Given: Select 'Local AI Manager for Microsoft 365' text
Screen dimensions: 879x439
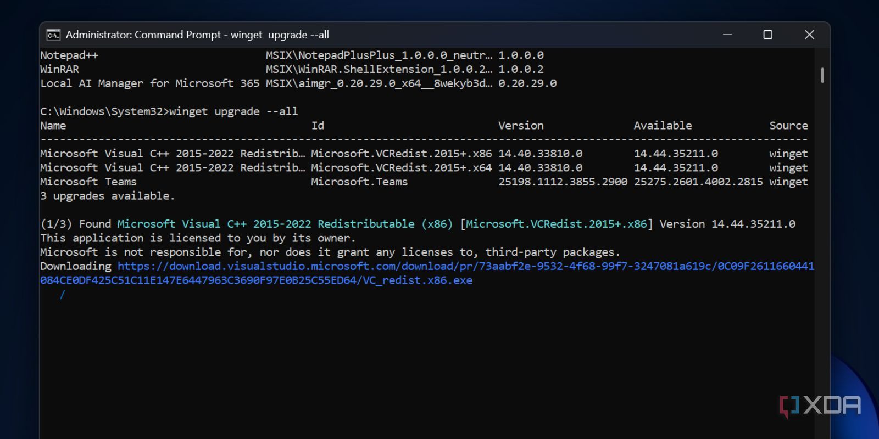Looking at the screenshot, I should pos(150,83).
